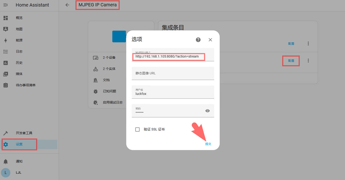This screenshot has height=180, width=345.
Task: Open the LJL user profile avatar
Action: [6, 172]
